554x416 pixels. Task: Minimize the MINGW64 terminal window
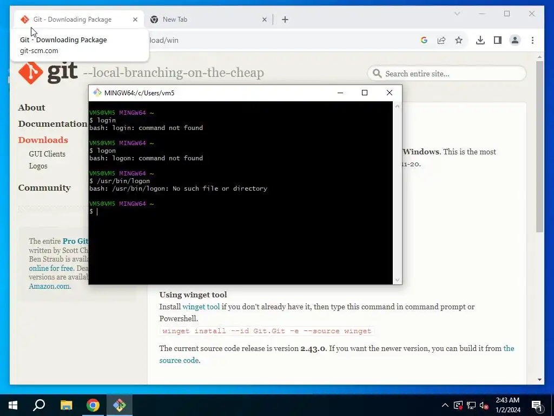click(x=340, y=93)
